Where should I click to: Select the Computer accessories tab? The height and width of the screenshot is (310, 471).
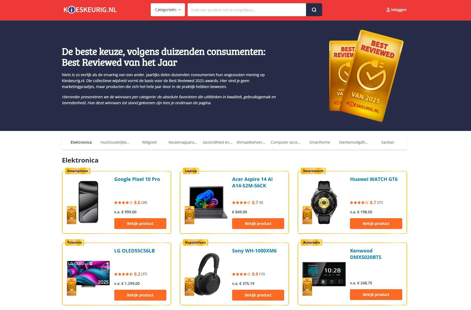[x=285, y=142]
